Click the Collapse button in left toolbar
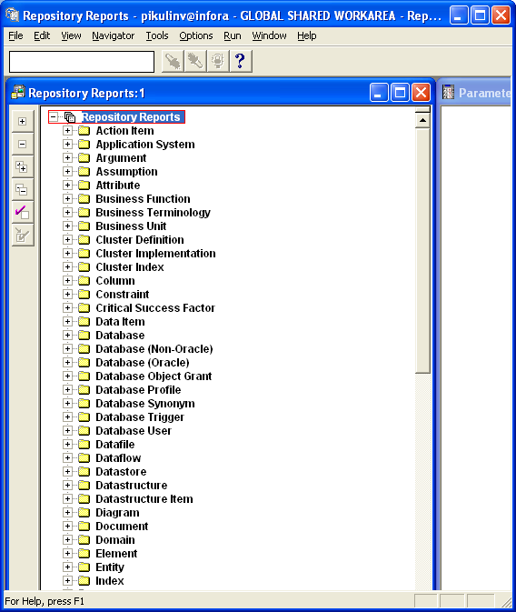This screenshot has height=612, width=516. click(23, 145)
